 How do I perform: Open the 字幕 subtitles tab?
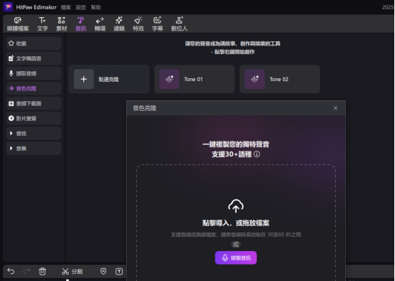pos(158,24)
